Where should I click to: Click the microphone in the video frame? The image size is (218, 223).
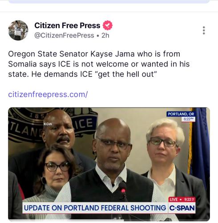[x=123, y=191]
